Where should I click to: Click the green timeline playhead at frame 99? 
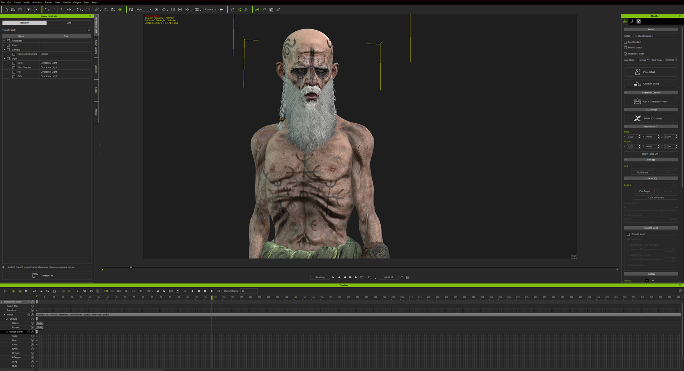click(212, 297)
